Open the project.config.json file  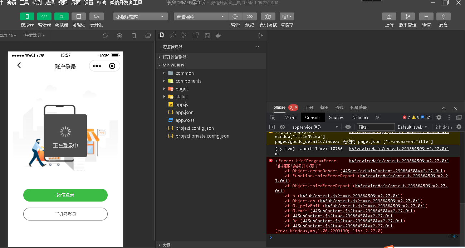(x=211, y=128)
